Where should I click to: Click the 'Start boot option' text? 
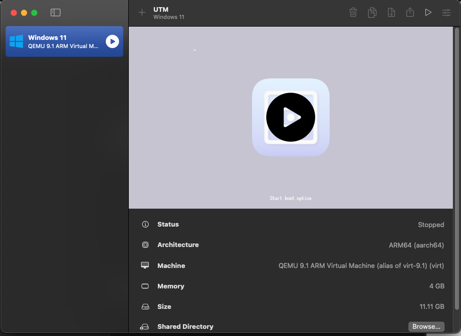click(x=290, y=198)
